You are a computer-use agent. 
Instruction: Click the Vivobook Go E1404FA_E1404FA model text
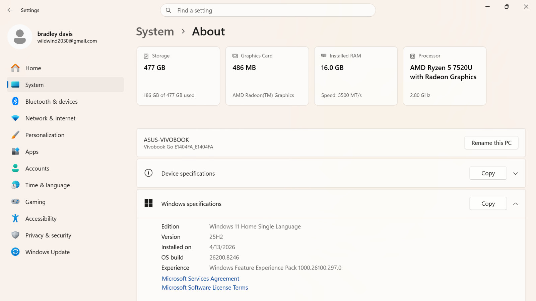[x=179, y=147]
